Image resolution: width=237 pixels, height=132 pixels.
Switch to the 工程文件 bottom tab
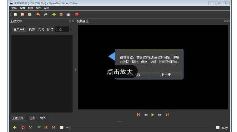[18, 118]
